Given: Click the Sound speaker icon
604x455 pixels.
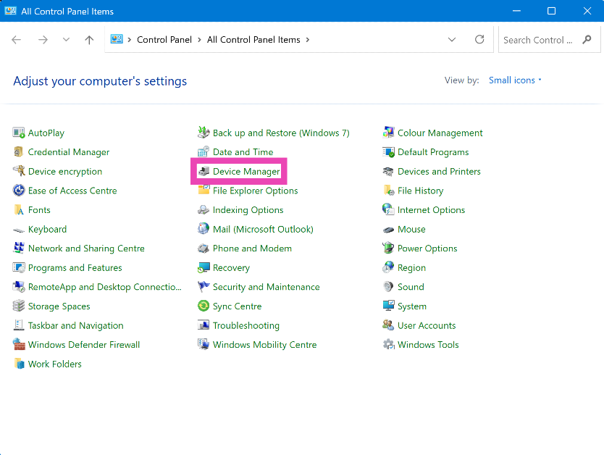Looking at the screenshot, I should [x=389, y=287].
